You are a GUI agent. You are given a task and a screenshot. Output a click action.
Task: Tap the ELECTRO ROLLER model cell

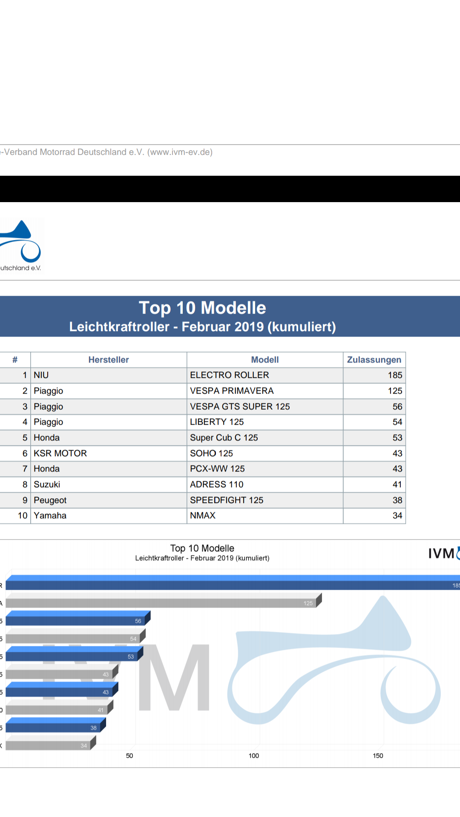point(229,375)
